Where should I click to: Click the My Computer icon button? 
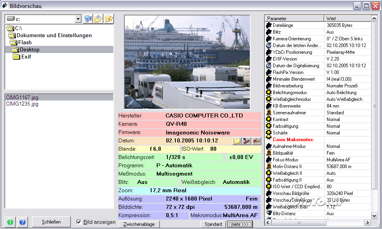(x=87, y=19)
